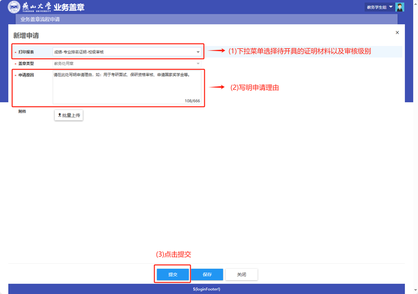Image resolution: width=418 pixels, height=294 pixels.
Task: Select the 成绩-专业排名证明-校级审核 value field
Action: click(123, 52)
